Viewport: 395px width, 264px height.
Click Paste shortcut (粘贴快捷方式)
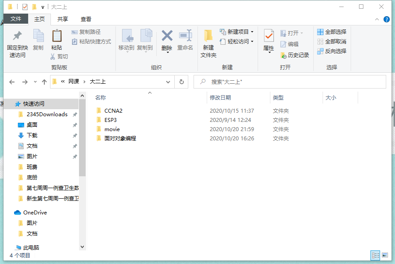pos(91,42)
